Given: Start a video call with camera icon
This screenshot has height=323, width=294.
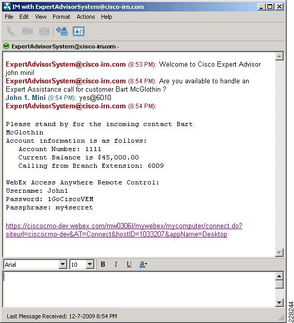Looking at the screenshot, I should pos(28,31).
